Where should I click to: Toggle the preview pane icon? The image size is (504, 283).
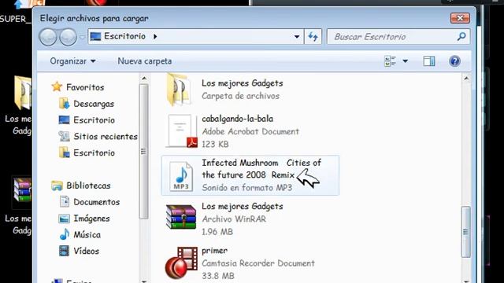[x=429, y=61]
